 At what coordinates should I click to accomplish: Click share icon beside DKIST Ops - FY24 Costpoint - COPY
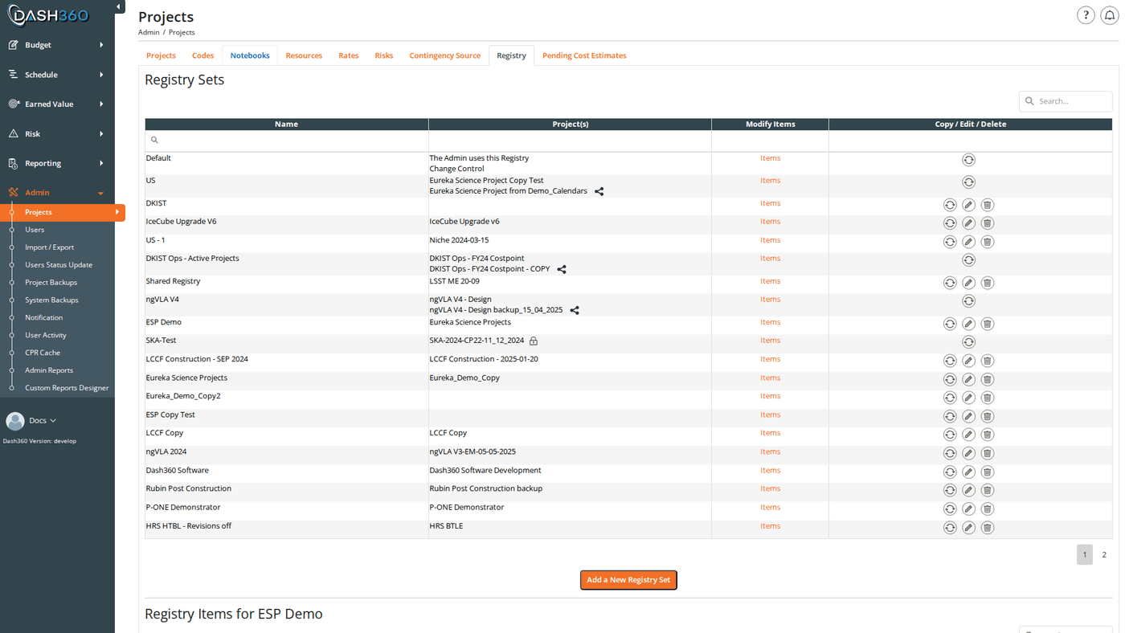click(562, 269)
